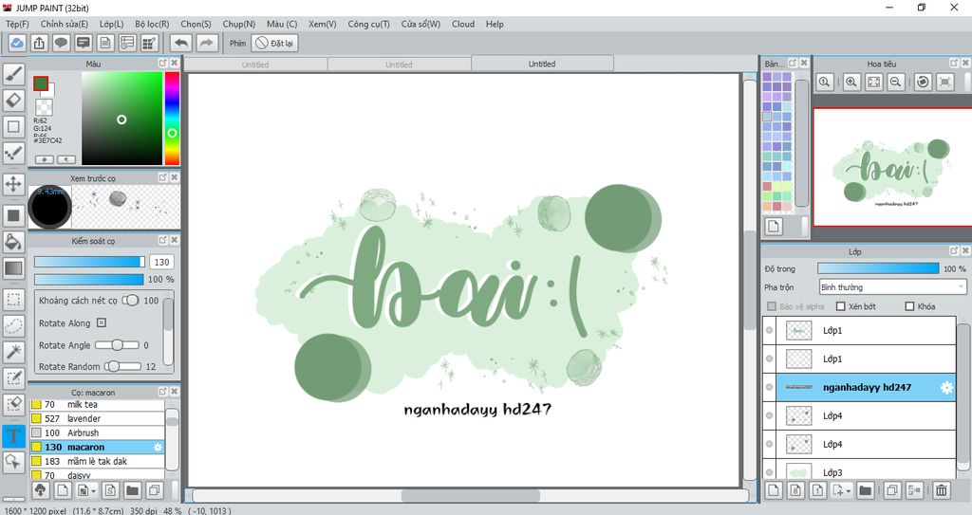Switch to the first Untitled tab
The width and height of the screenshot is (972, 515).
[x=255, y=64]
